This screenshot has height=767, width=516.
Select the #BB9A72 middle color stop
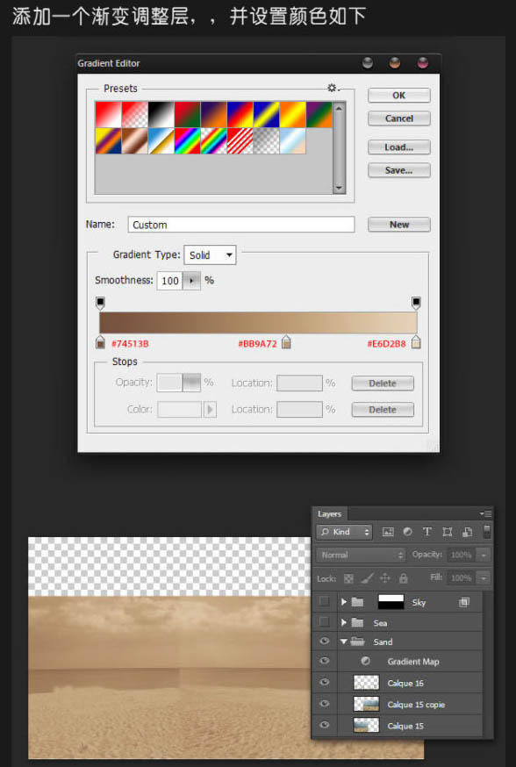point(286,342)
